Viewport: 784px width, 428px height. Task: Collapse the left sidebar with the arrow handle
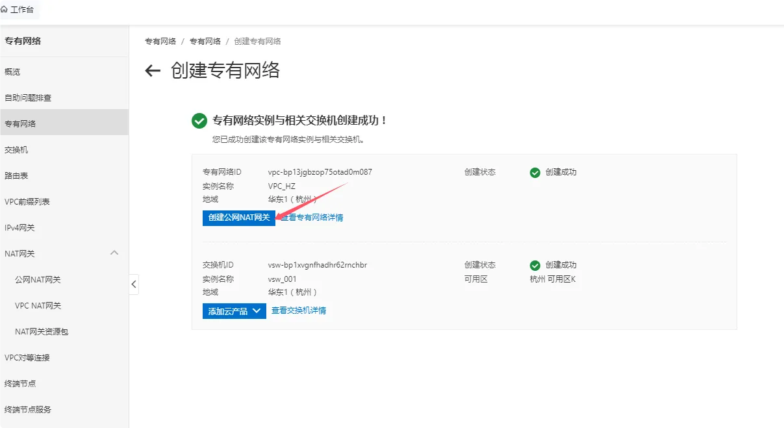[134, 284]
